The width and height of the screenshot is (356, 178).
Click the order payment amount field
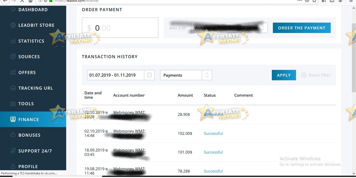(120, 28)
